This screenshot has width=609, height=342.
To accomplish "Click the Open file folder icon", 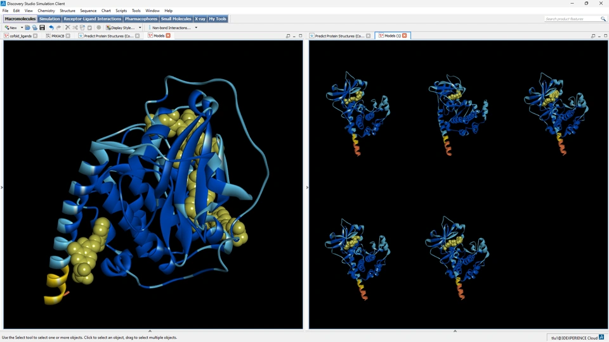I will (x=27, y=27).
